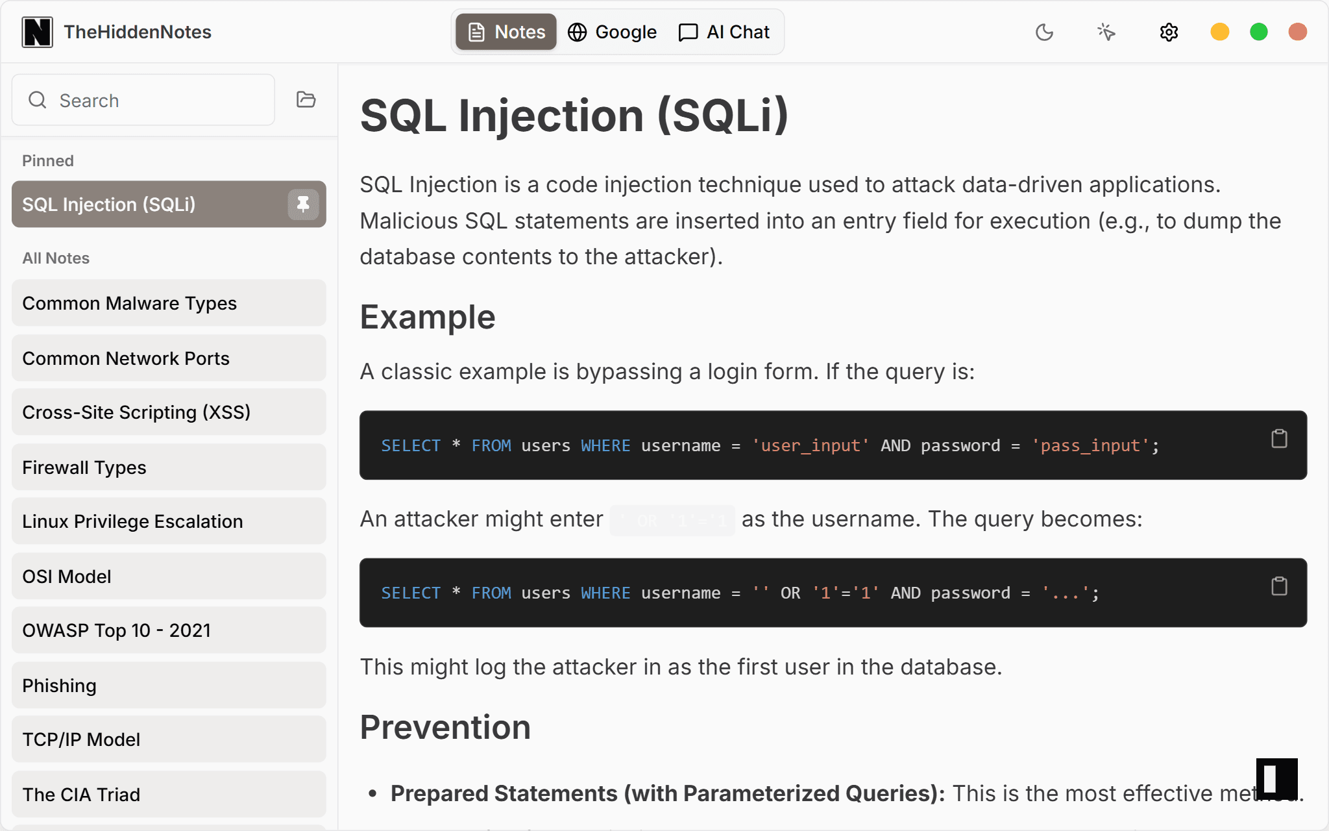1329x831 pixels.
Task: Click the TheHiddenNotes app logo
Action: [x=37, y=32]
